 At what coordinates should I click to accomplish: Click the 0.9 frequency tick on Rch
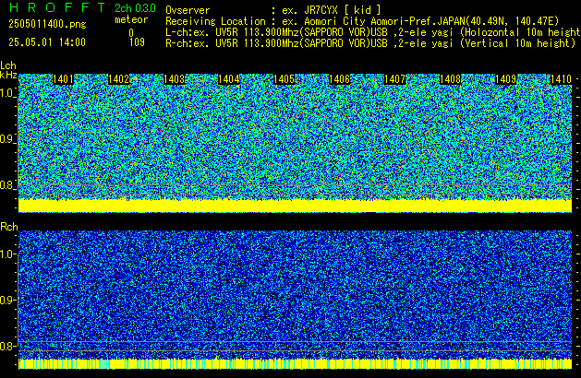click(x=7, y=300)
